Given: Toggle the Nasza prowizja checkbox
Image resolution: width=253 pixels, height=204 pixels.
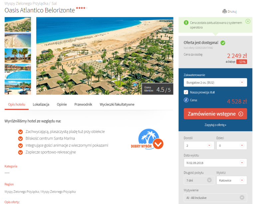Looking at the screenshot, I should 186,92.
